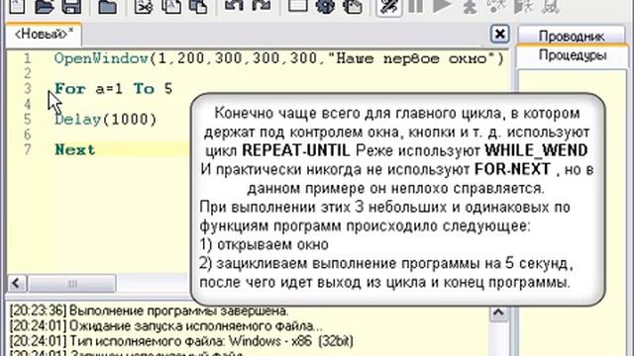Click line number 3 in gutter
Viewport: 634px width, 356px height.
pos(27,89)
